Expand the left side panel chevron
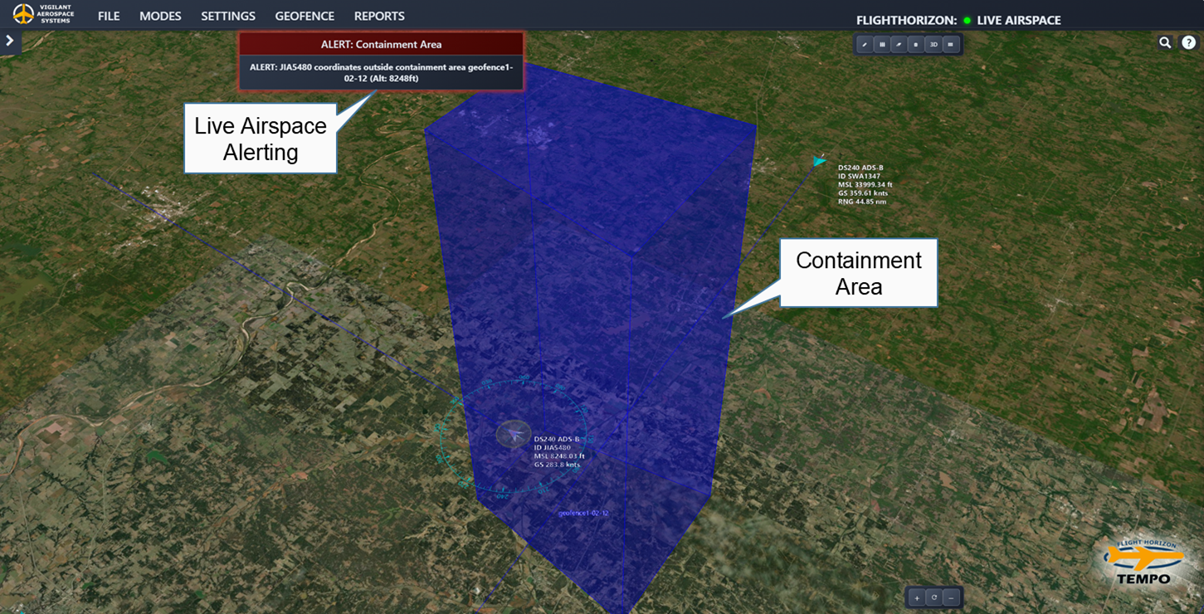Viewport: 1204px width, 614px height. (10, 41)
